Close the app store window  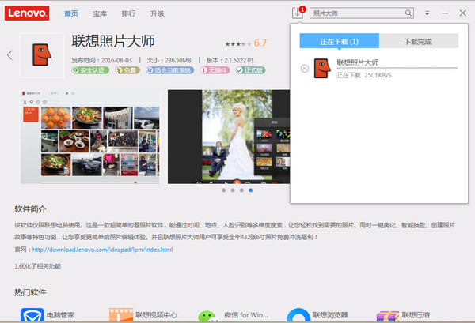pyautogui.click(x=463, y=13)
